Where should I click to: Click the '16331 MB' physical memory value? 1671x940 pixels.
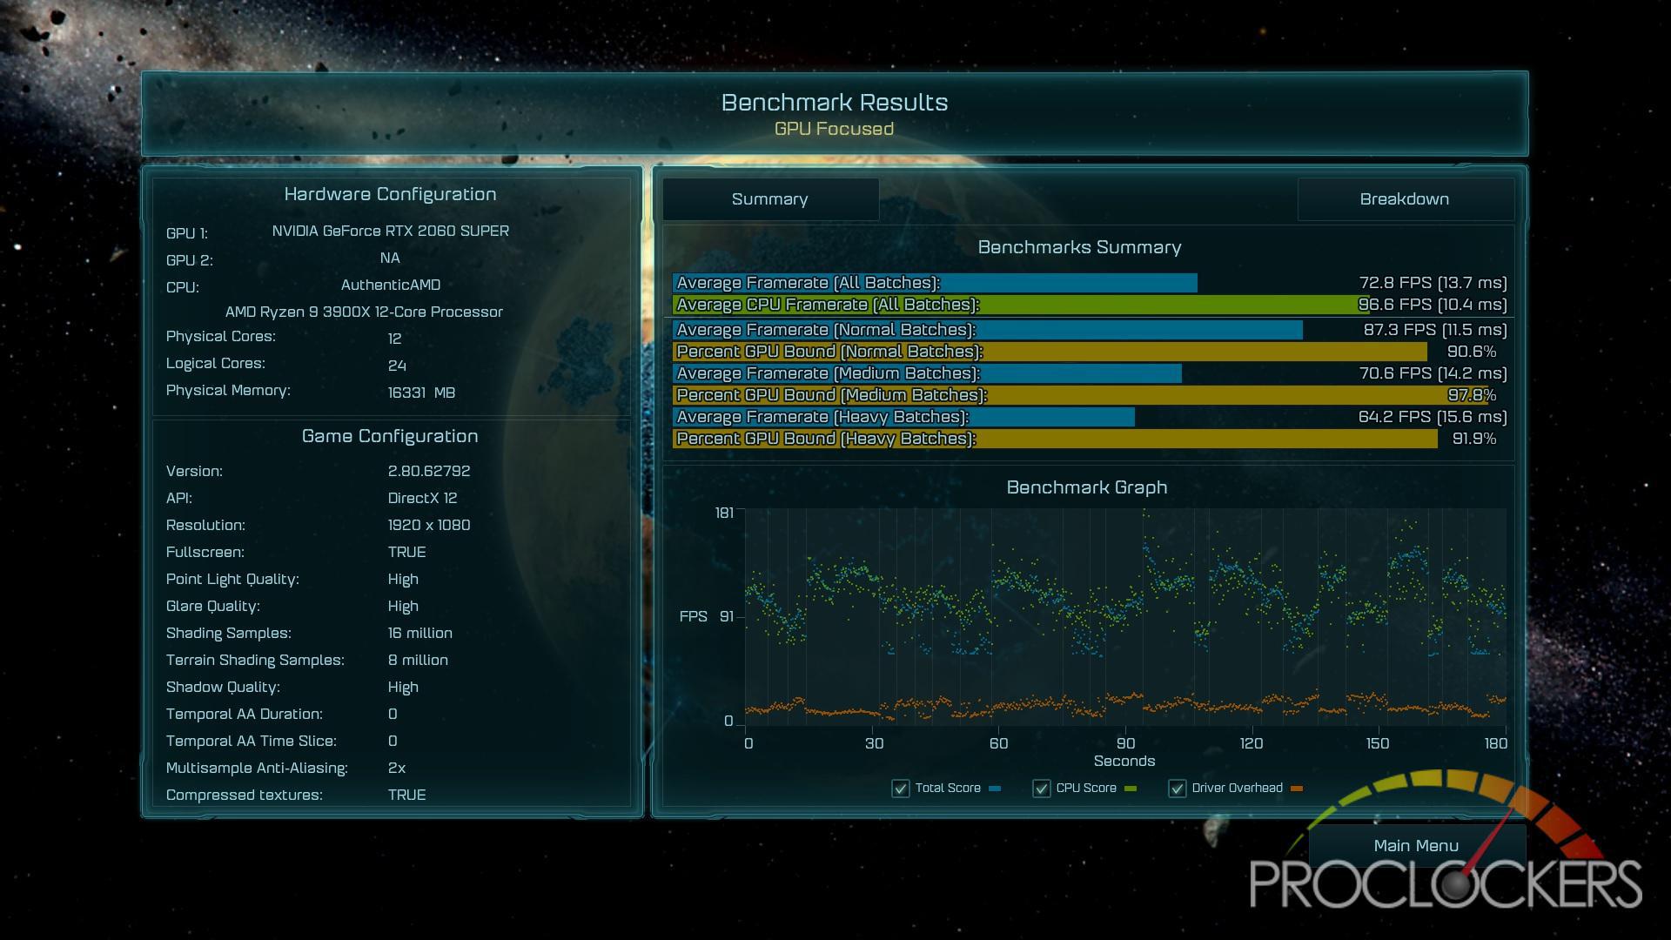pos(421,393)
